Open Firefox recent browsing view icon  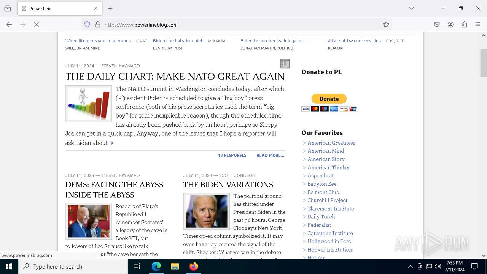[x=8, y=8]
